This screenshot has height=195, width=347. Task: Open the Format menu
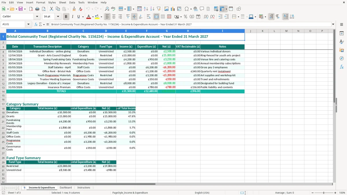[40, 2]
